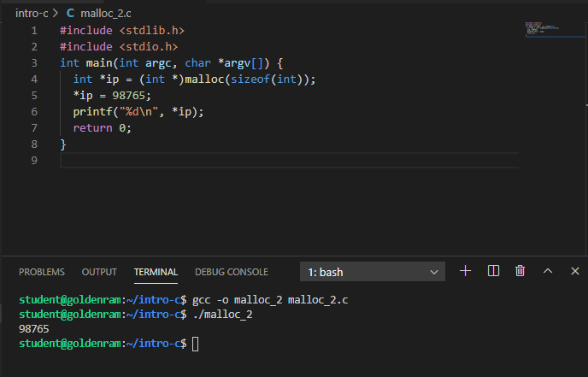
Task: Kill terminal with trash icon
Action: pyautogui.click(x=520, y=271)
